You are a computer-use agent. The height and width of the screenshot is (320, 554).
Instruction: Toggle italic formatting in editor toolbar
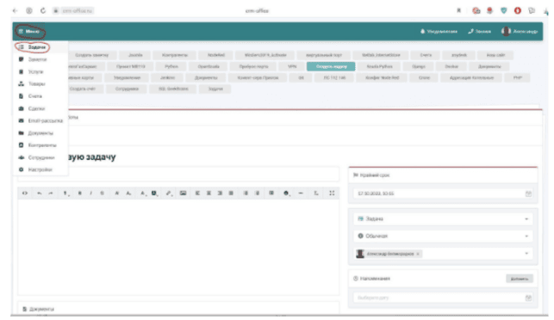90,193
